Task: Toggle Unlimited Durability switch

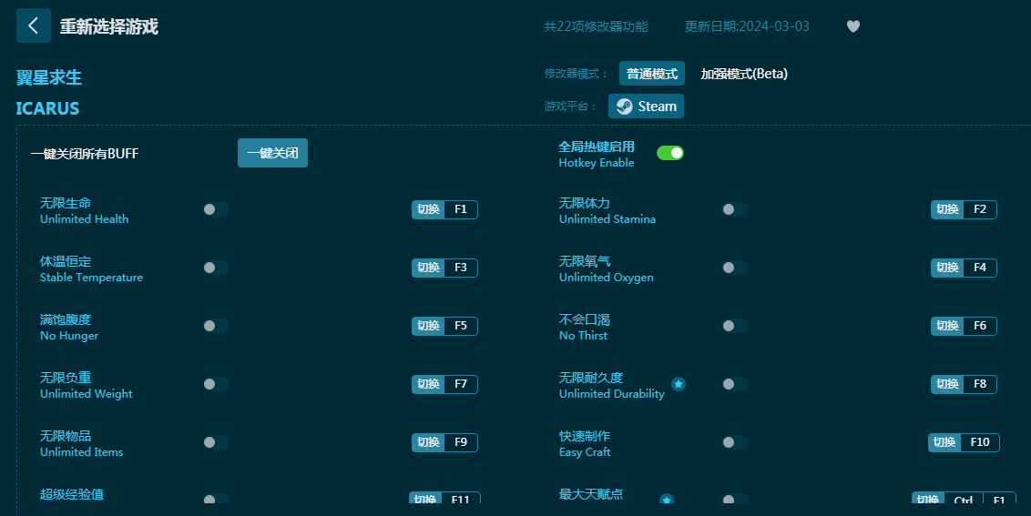Action: (735, 384)
